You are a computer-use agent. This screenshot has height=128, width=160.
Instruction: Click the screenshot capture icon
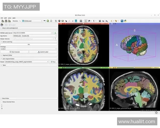(x=100, y=21)
